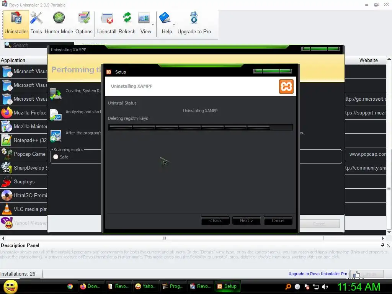Click the search magnifier tray icon

pos(288,286)
